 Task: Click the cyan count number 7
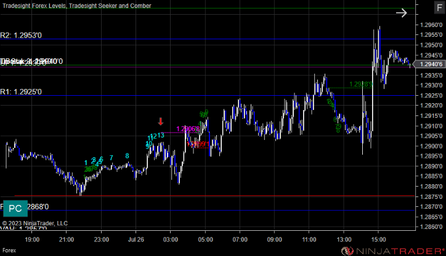[111, 158]
